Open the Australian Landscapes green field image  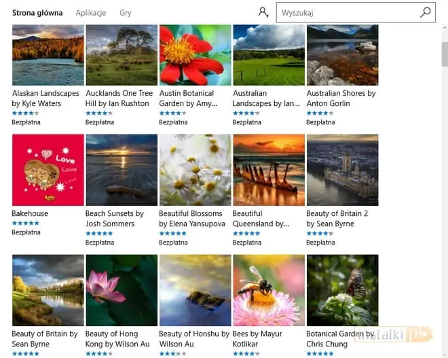coord(268,55)
